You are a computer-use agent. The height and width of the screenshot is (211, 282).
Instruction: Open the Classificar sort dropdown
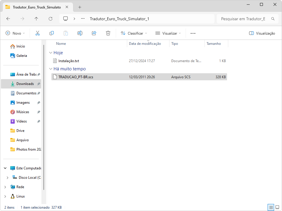tap(134, 33)
